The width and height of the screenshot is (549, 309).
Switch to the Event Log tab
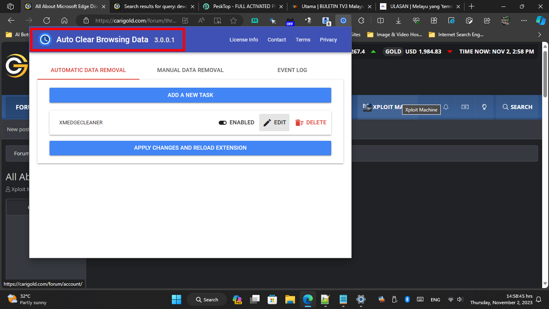(x=292, y=70)
